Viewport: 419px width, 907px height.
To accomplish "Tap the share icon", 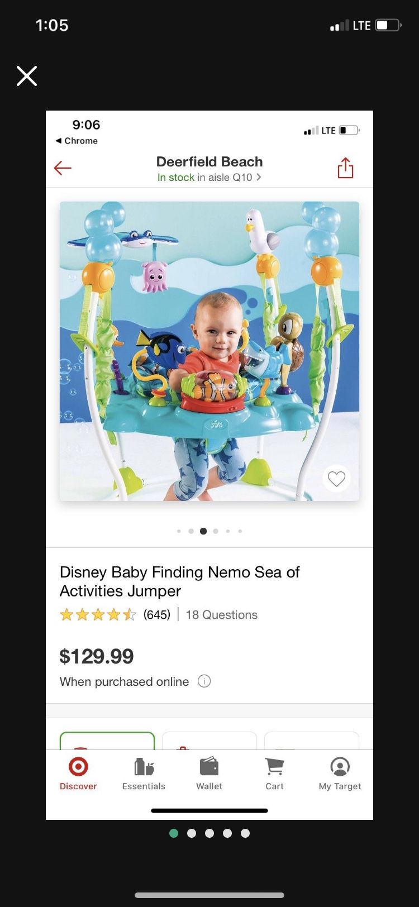I will (x=345, y=168).
